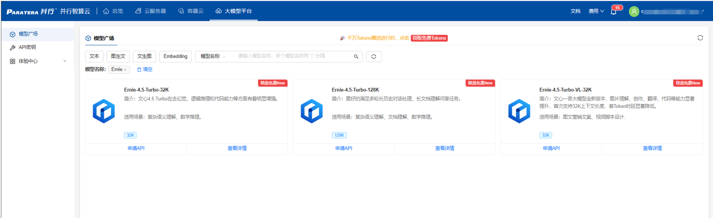
Task: Filter by 文生图 model type
Action: coord(144,57)
